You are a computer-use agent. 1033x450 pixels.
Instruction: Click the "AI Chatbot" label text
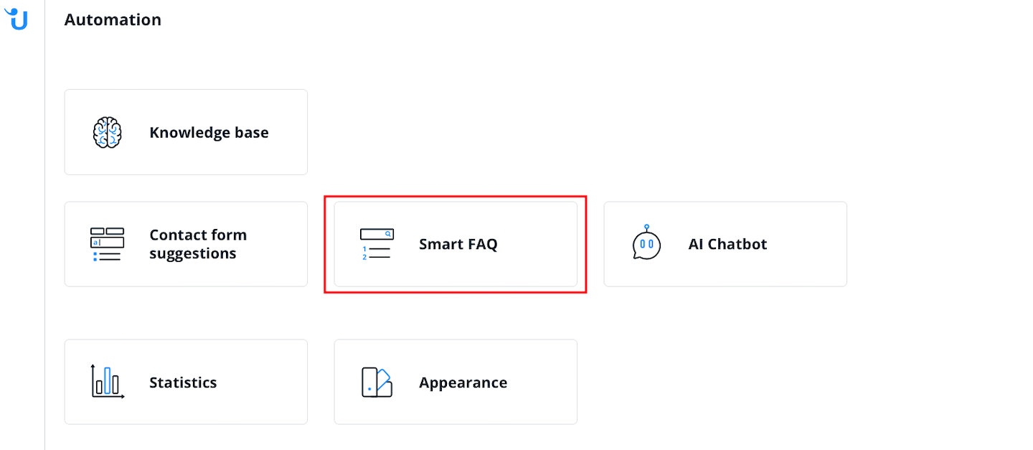(727, 244)
